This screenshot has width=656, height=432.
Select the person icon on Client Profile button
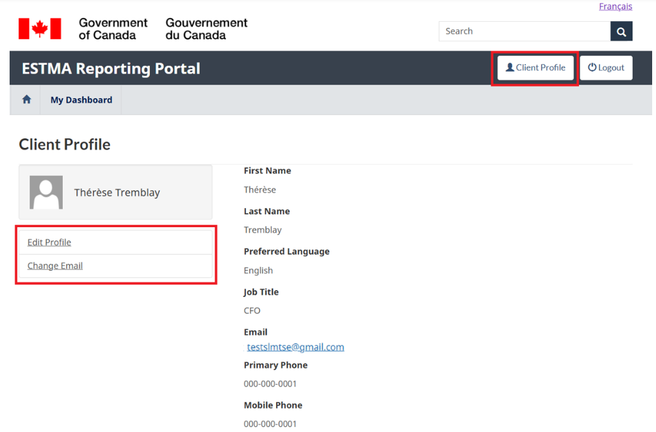click(510, 67)
